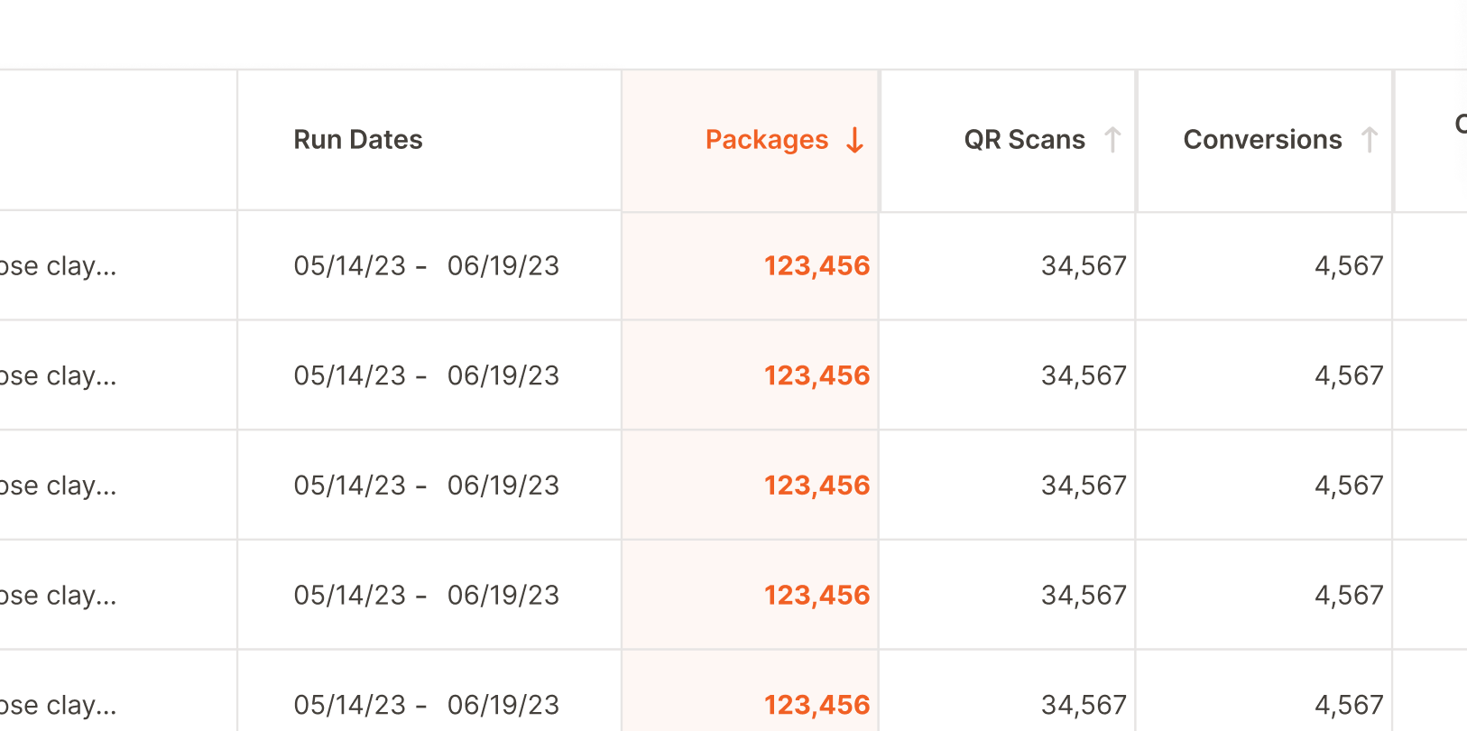Screen dimensions: 1467x731
Task: Click the Conversions sort arrow icon
Action: coord(1370,140)
